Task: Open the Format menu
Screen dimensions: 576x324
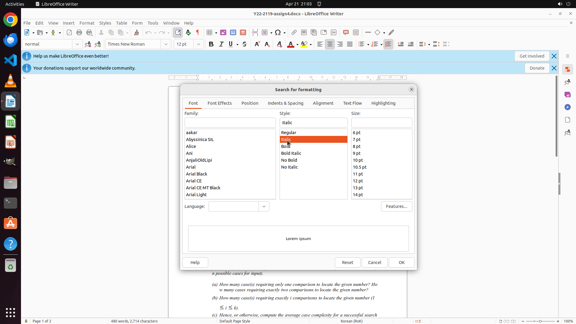Action: pyautogui.click(x=87, y=23)
